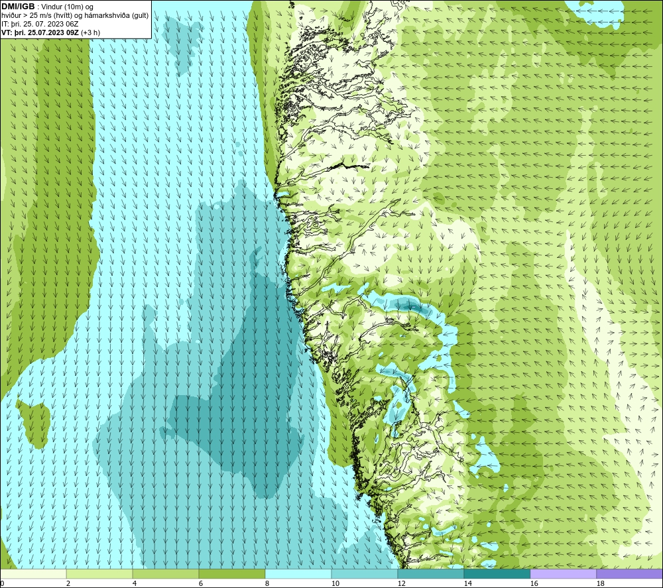The image size is (663, 588).
Task: Click the 2–4 m/s light green legend swatch
Action: coord(99,573)
